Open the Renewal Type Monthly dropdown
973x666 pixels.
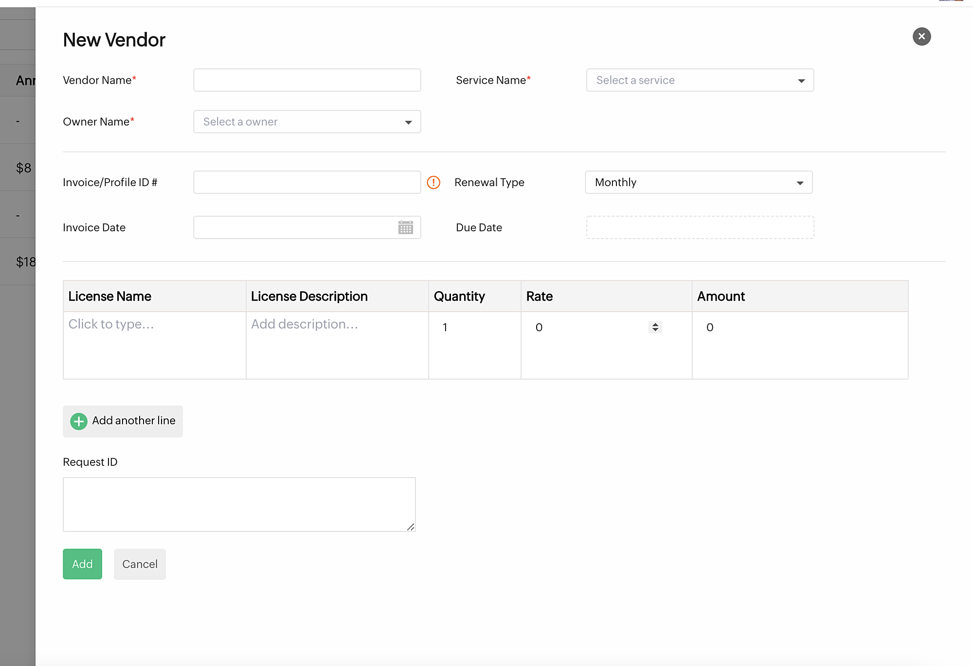[x=699, y=183]
